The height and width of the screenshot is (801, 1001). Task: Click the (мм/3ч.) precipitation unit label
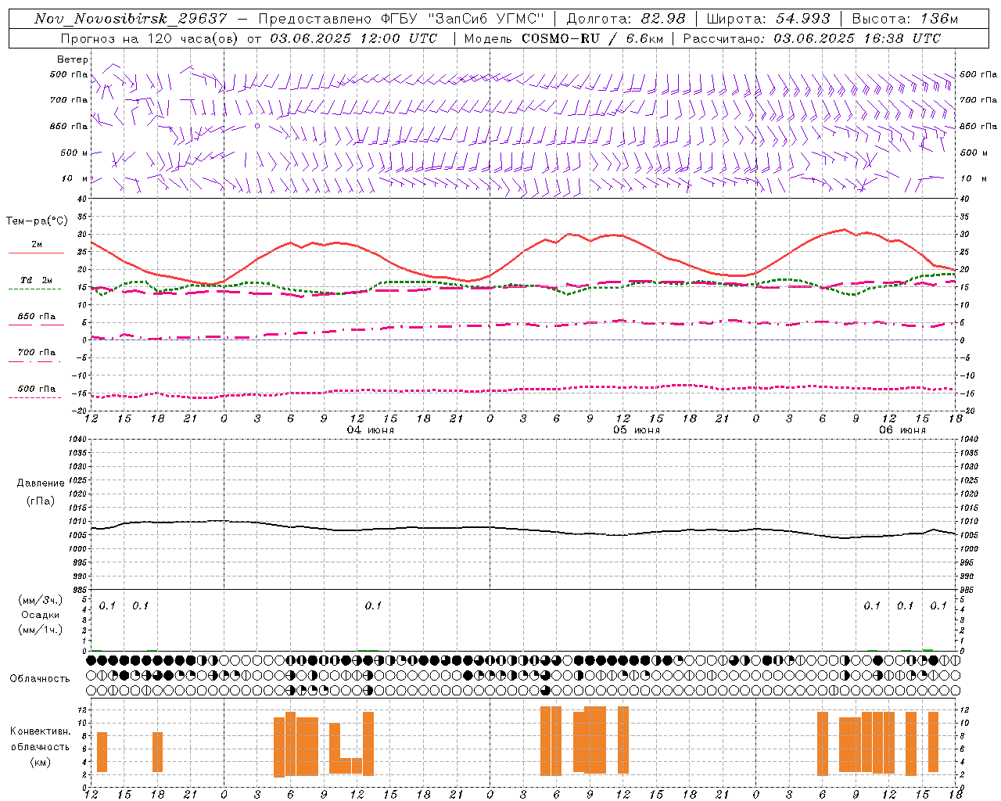(41, 601)
